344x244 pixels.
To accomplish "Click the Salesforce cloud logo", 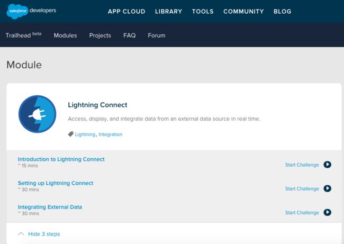I will pos(17,11).
